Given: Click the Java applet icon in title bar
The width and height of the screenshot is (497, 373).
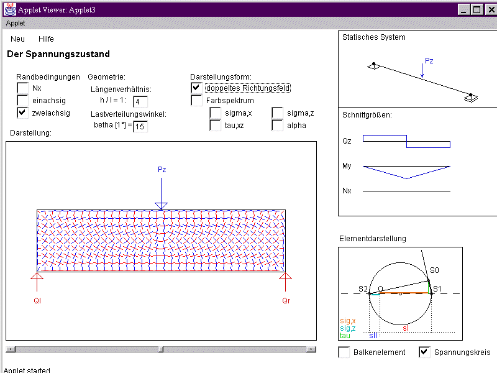Looking at the screenshot, I should (9, 9).
